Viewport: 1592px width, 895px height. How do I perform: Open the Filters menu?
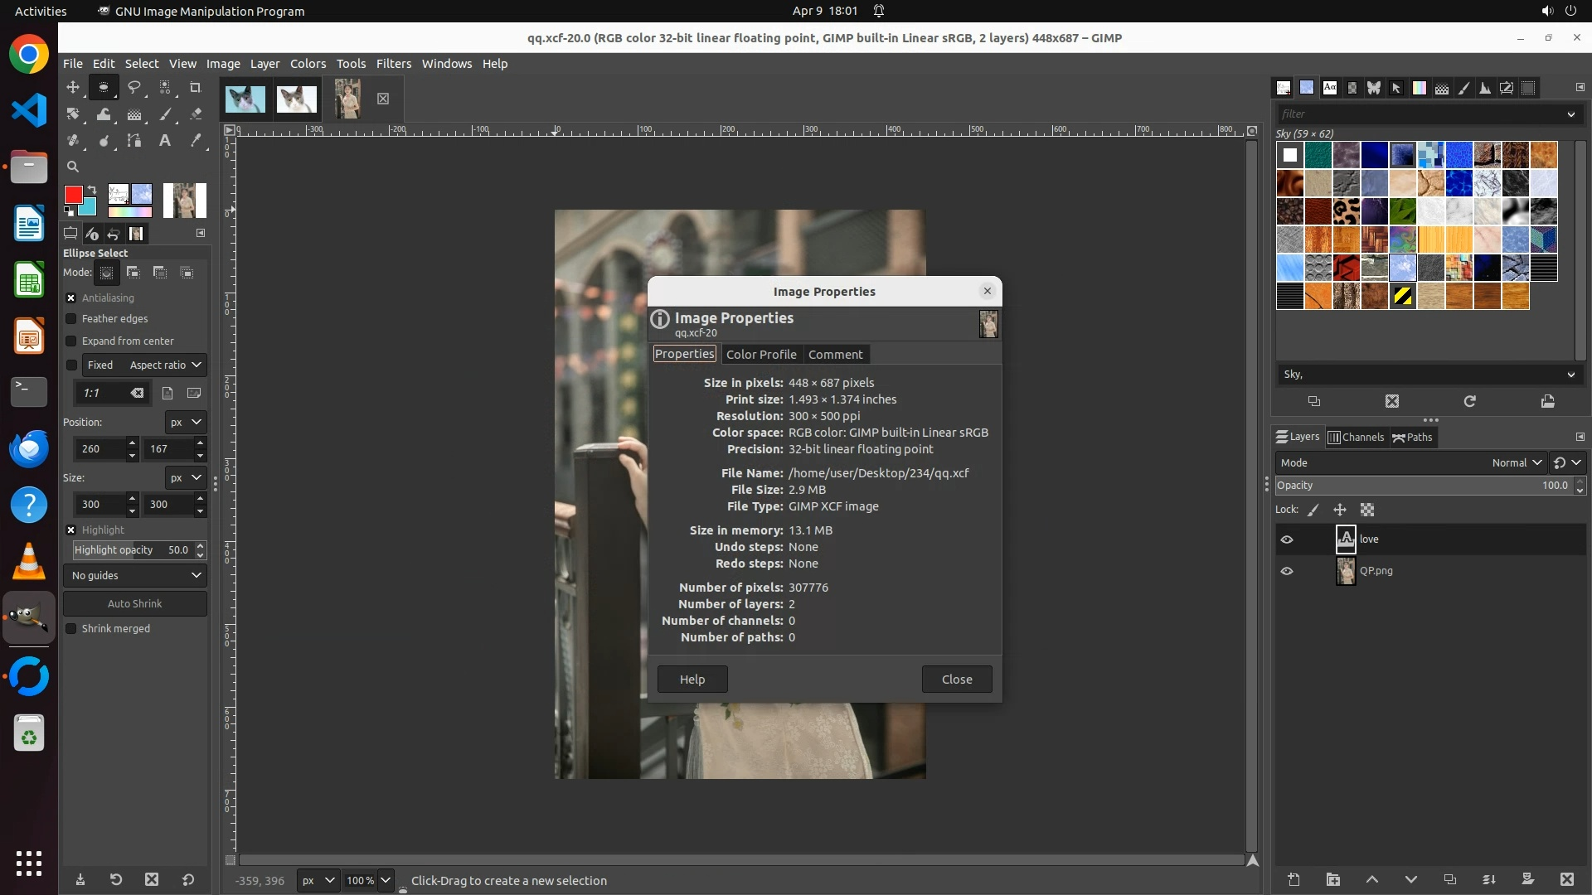click(x=393, y=64)
